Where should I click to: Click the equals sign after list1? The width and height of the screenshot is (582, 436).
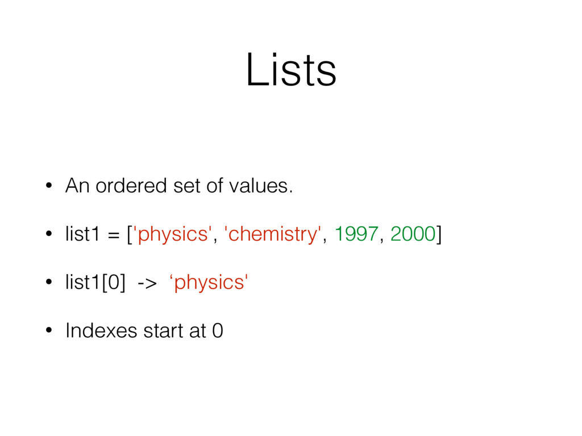click(x=115, y=234)
